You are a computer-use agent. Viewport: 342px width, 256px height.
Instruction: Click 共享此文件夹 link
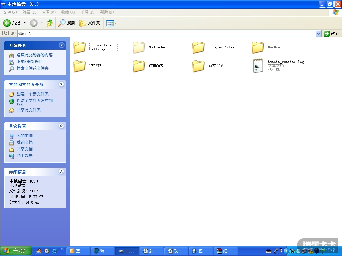(x=29, y=110)
